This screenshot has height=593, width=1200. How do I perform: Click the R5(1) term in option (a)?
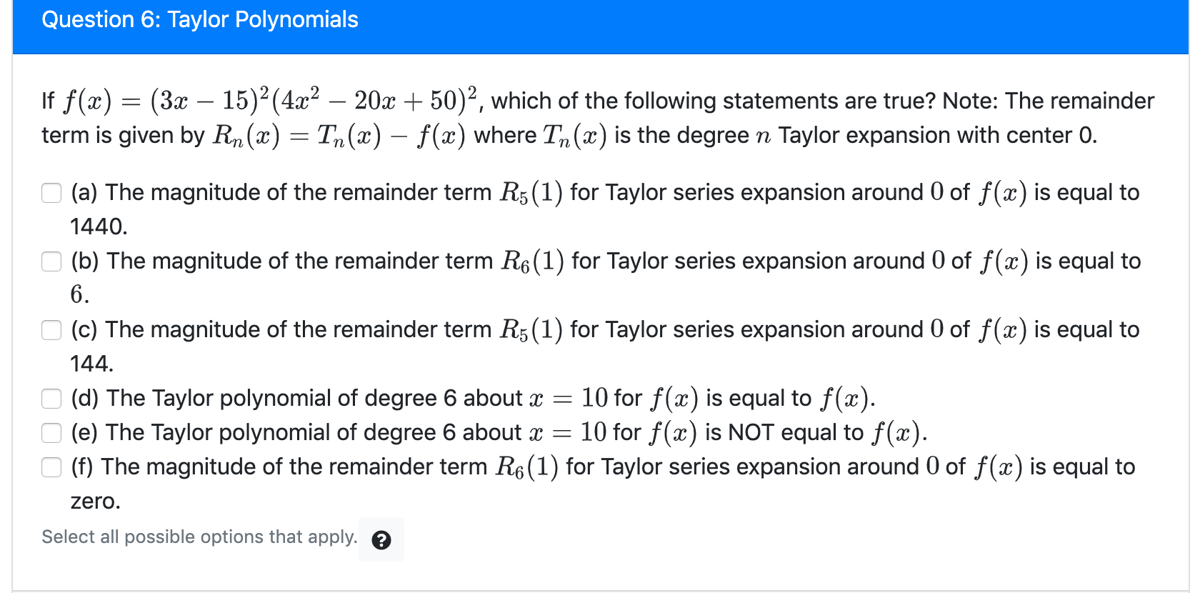pyautogui.click(x=531, y=191)
